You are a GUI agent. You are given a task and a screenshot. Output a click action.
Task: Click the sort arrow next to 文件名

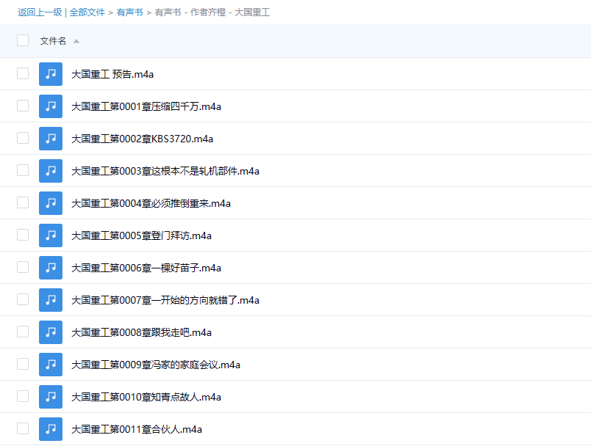tap(76, 40)
